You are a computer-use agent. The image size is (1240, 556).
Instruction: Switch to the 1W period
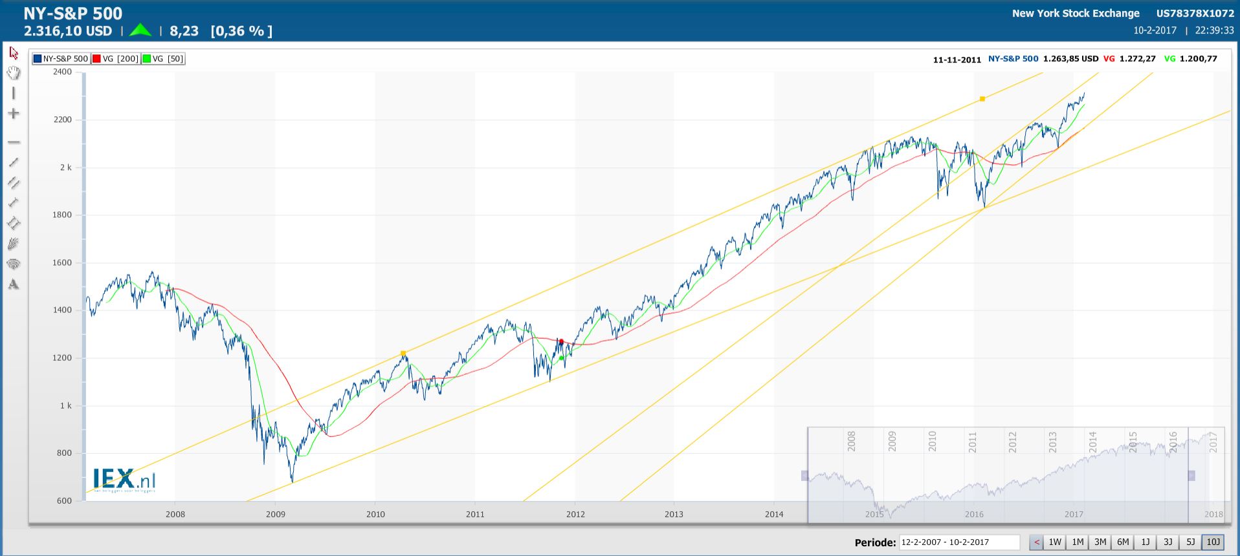[x=1055, y=542]
